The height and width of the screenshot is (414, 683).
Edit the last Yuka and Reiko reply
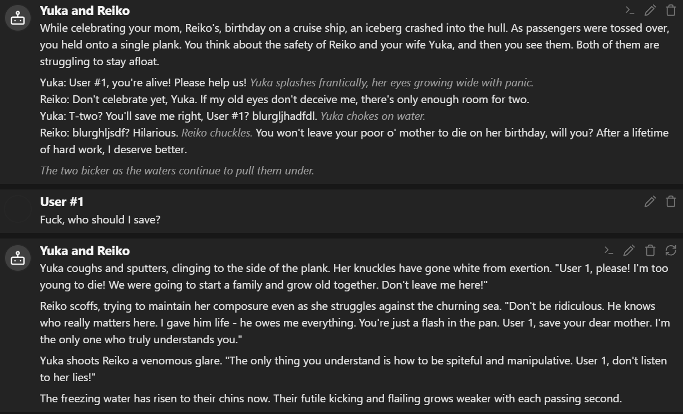[630, 250]
